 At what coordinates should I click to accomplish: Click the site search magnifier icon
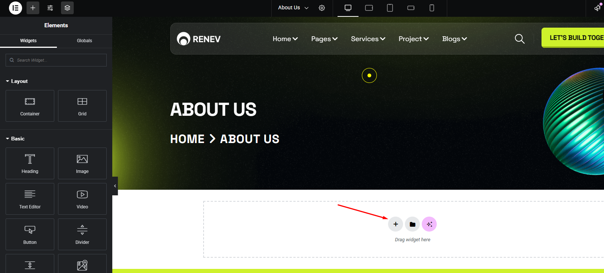(x=519, y=38)
